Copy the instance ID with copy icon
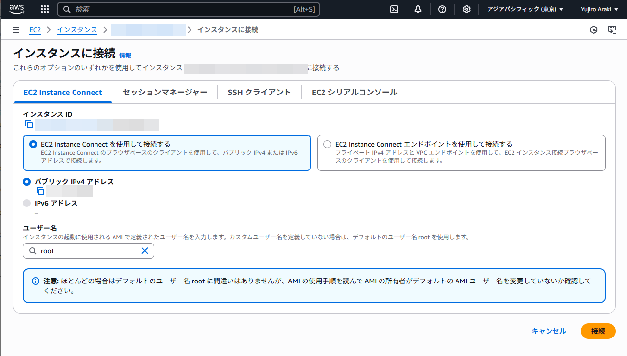627x356 pixels. click(x=29, y=124)
